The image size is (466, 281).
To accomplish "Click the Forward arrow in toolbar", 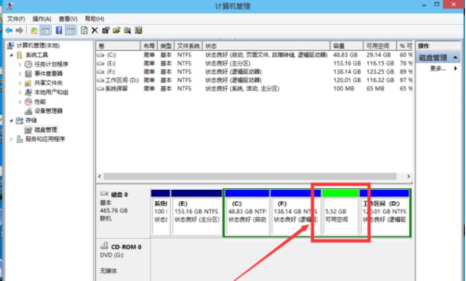I will (20, 30).
